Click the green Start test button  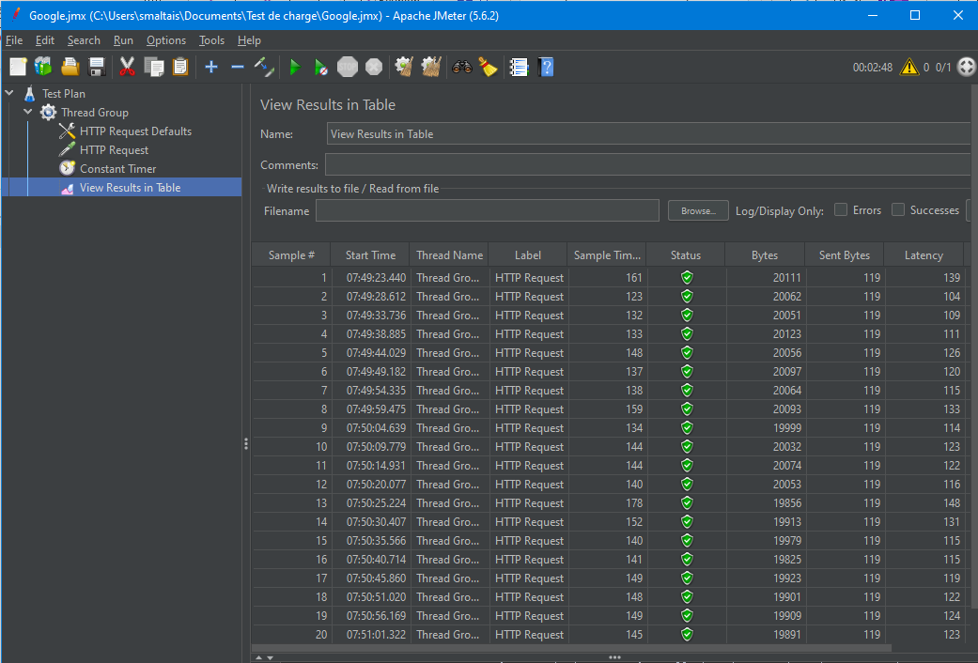coord(295,67)
